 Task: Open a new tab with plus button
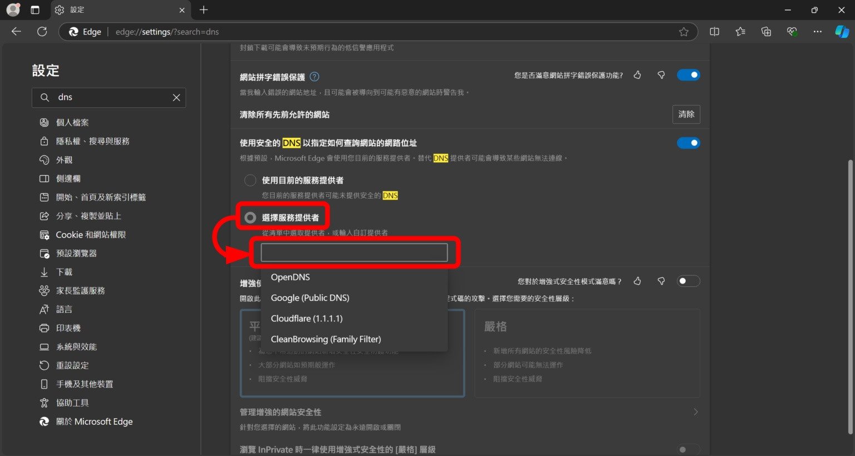[x=204, y=10]
